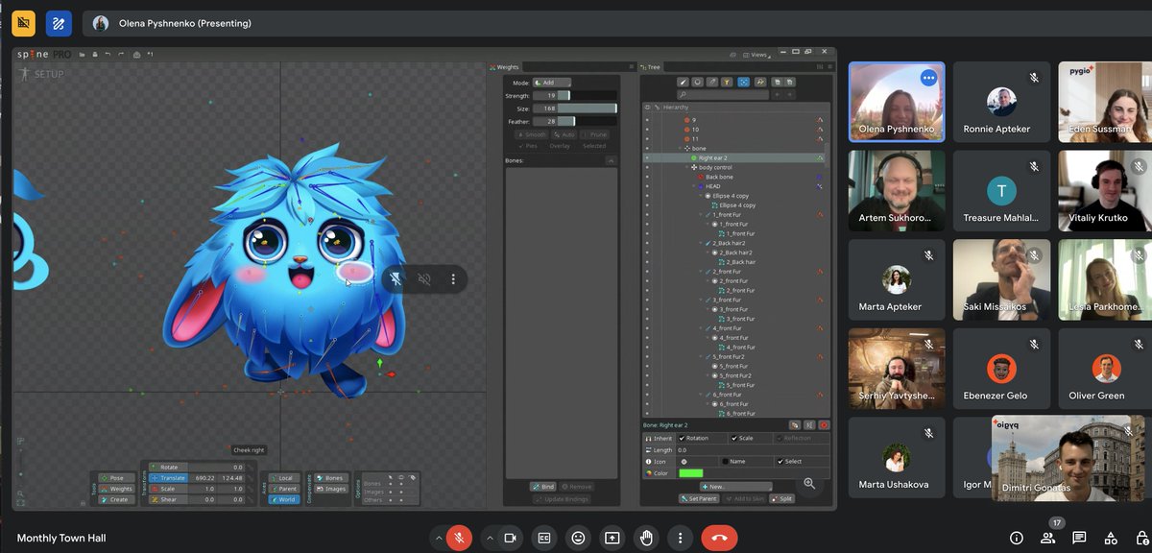Switch axes to Local
This screenshot has height=553, width=1152.
(285, 478)
